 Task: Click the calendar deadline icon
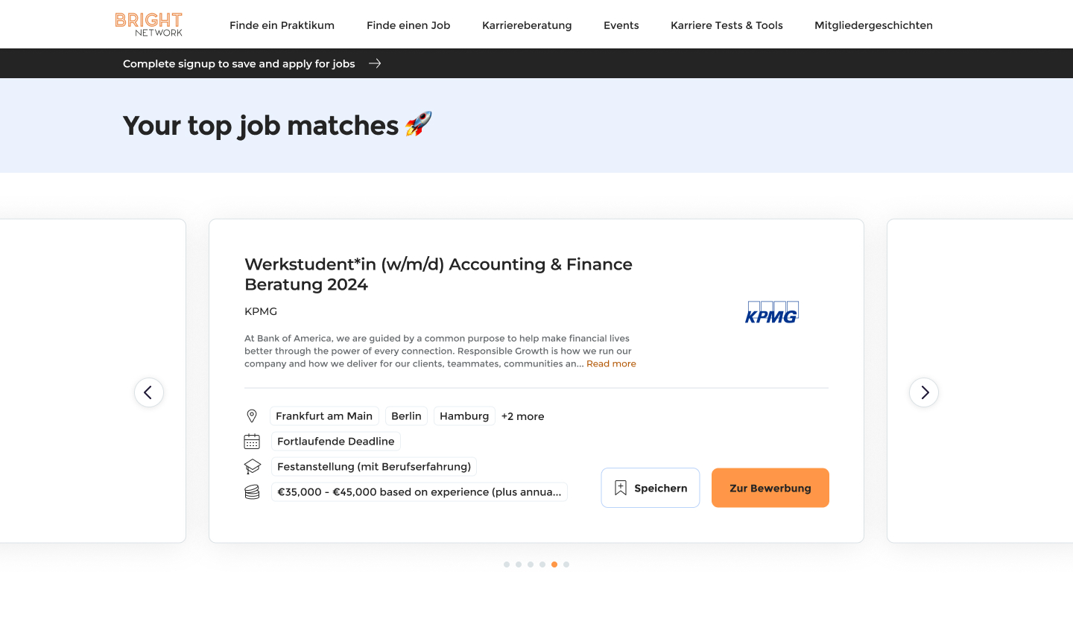[x=252, y=442]
